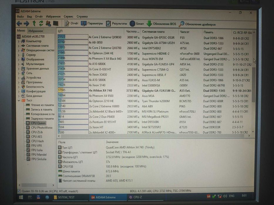Refresh the view with green arrows icon
Screen dimensions: 274x205
[41, 23]
